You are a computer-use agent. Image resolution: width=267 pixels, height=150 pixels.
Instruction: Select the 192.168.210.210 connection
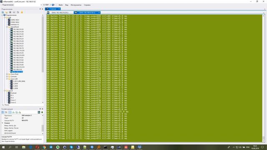tap(19, 67)
